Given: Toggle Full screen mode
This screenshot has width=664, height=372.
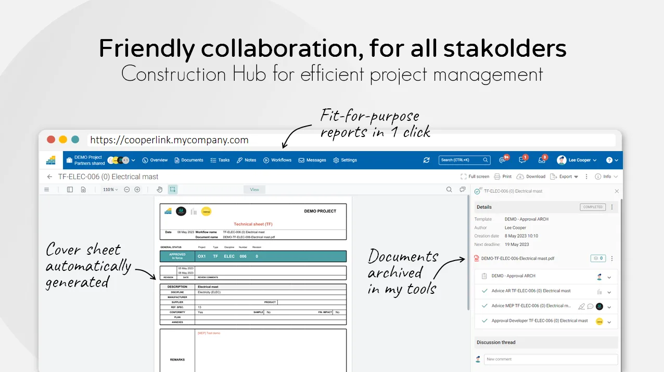Looking at the screenshot, I should coord(475,177).
